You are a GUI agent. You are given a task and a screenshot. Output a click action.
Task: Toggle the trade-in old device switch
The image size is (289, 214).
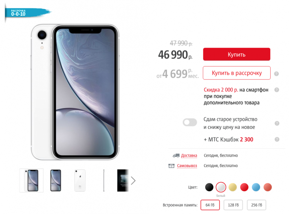[x=190, y=122]
